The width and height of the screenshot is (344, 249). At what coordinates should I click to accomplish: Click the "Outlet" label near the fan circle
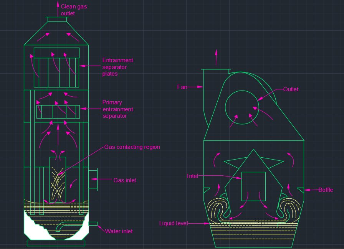point(291,89)
